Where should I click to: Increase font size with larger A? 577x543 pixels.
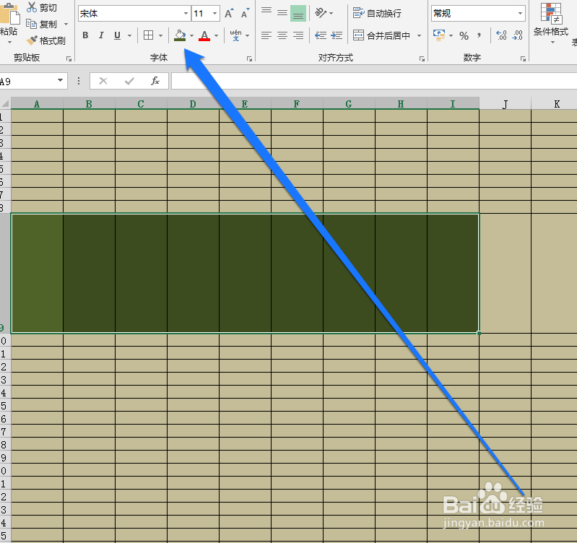[229, 14]
